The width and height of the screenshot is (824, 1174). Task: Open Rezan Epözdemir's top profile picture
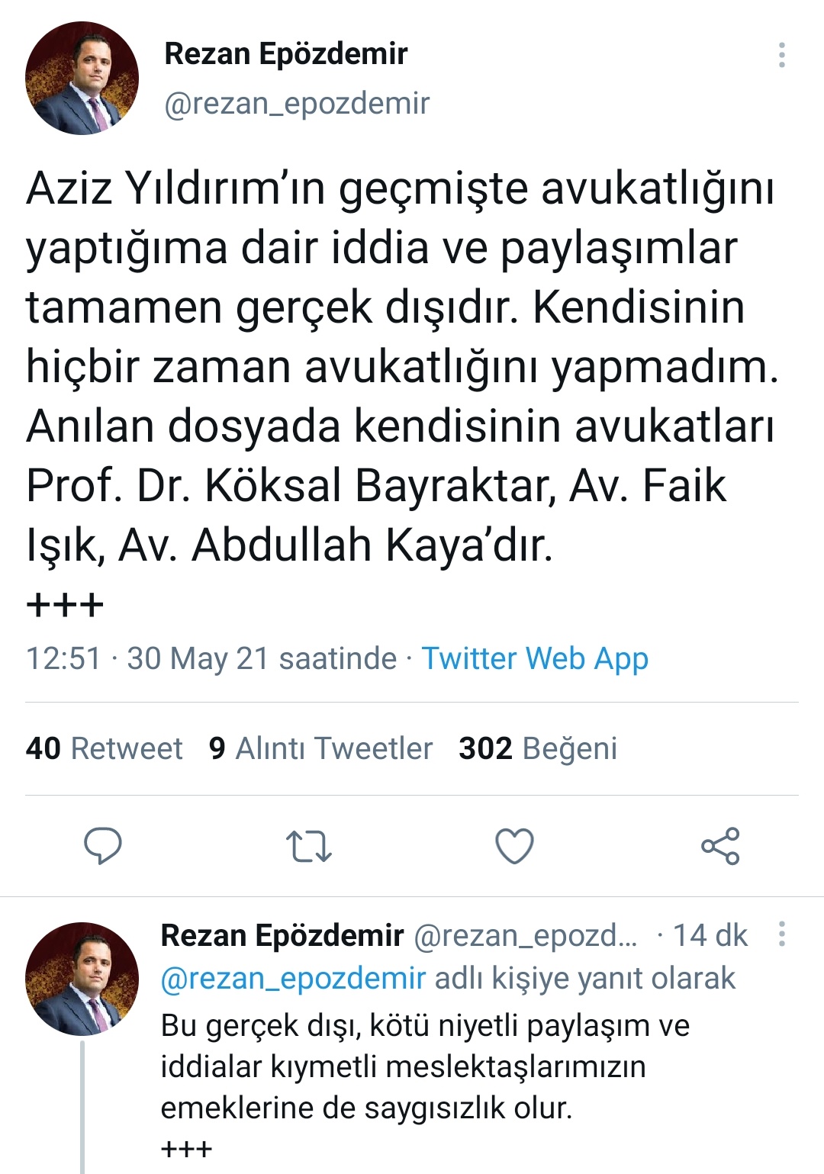82,78
